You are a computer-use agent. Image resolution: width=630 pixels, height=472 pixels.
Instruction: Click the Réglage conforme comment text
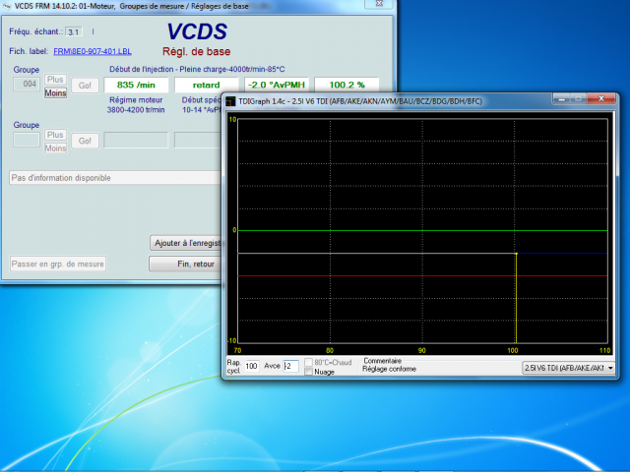click(389, 370)
